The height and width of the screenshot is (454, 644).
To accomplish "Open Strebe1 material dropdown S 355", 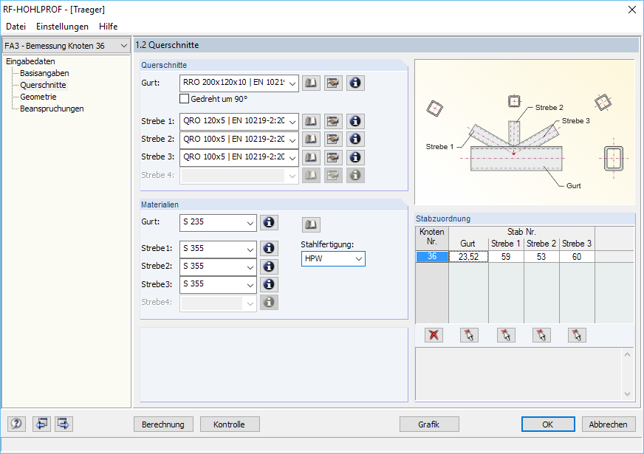I will click(x=218, y=249).
